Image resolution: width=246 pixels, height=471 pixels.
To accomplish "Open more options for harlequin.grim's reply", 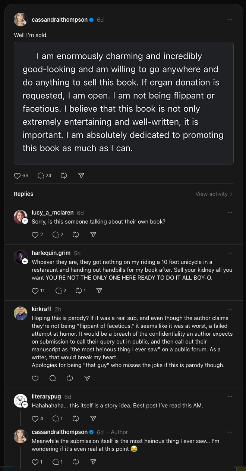I will [230, 253].
